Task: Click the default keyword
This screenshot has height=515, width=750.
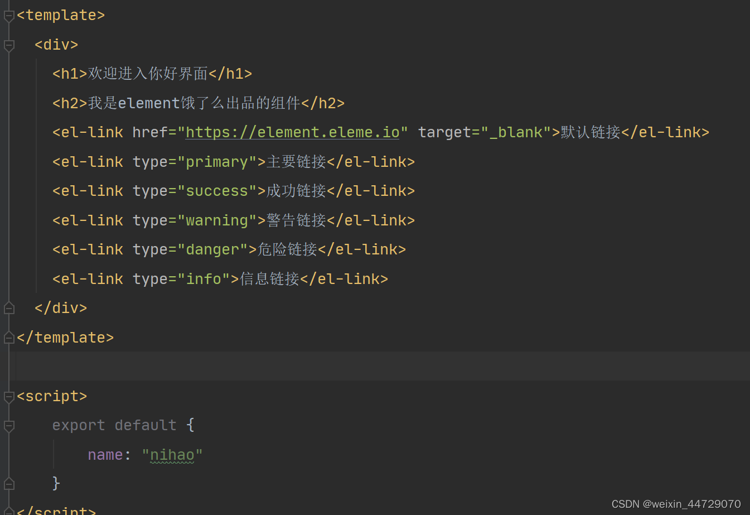Action: tap(146, 425)
